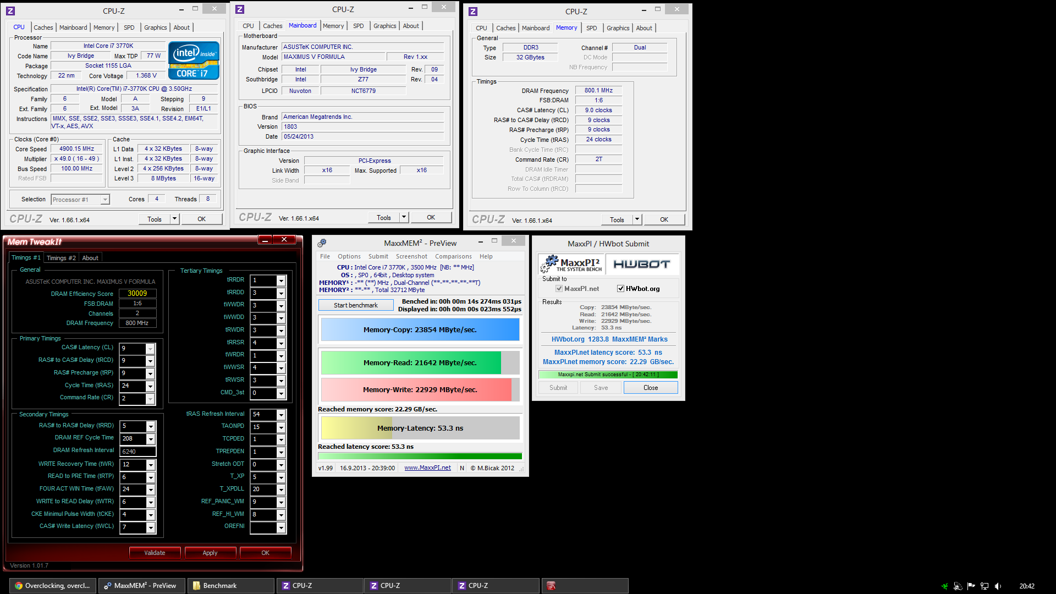1056x594 pixels.
Task: Click Z icon of CPU-Z Mainboard-tab window
Action: [x=240, y=9]
